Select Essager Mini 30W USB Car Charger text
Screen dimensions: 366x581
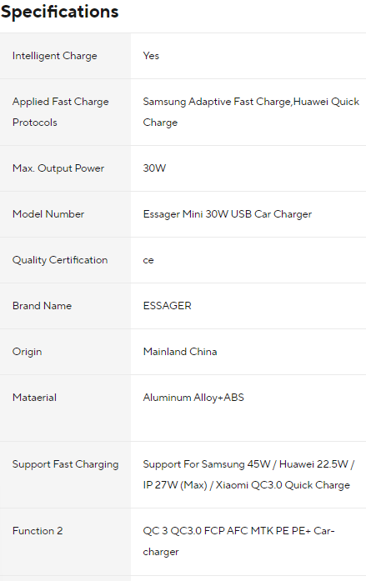(228, 214)
